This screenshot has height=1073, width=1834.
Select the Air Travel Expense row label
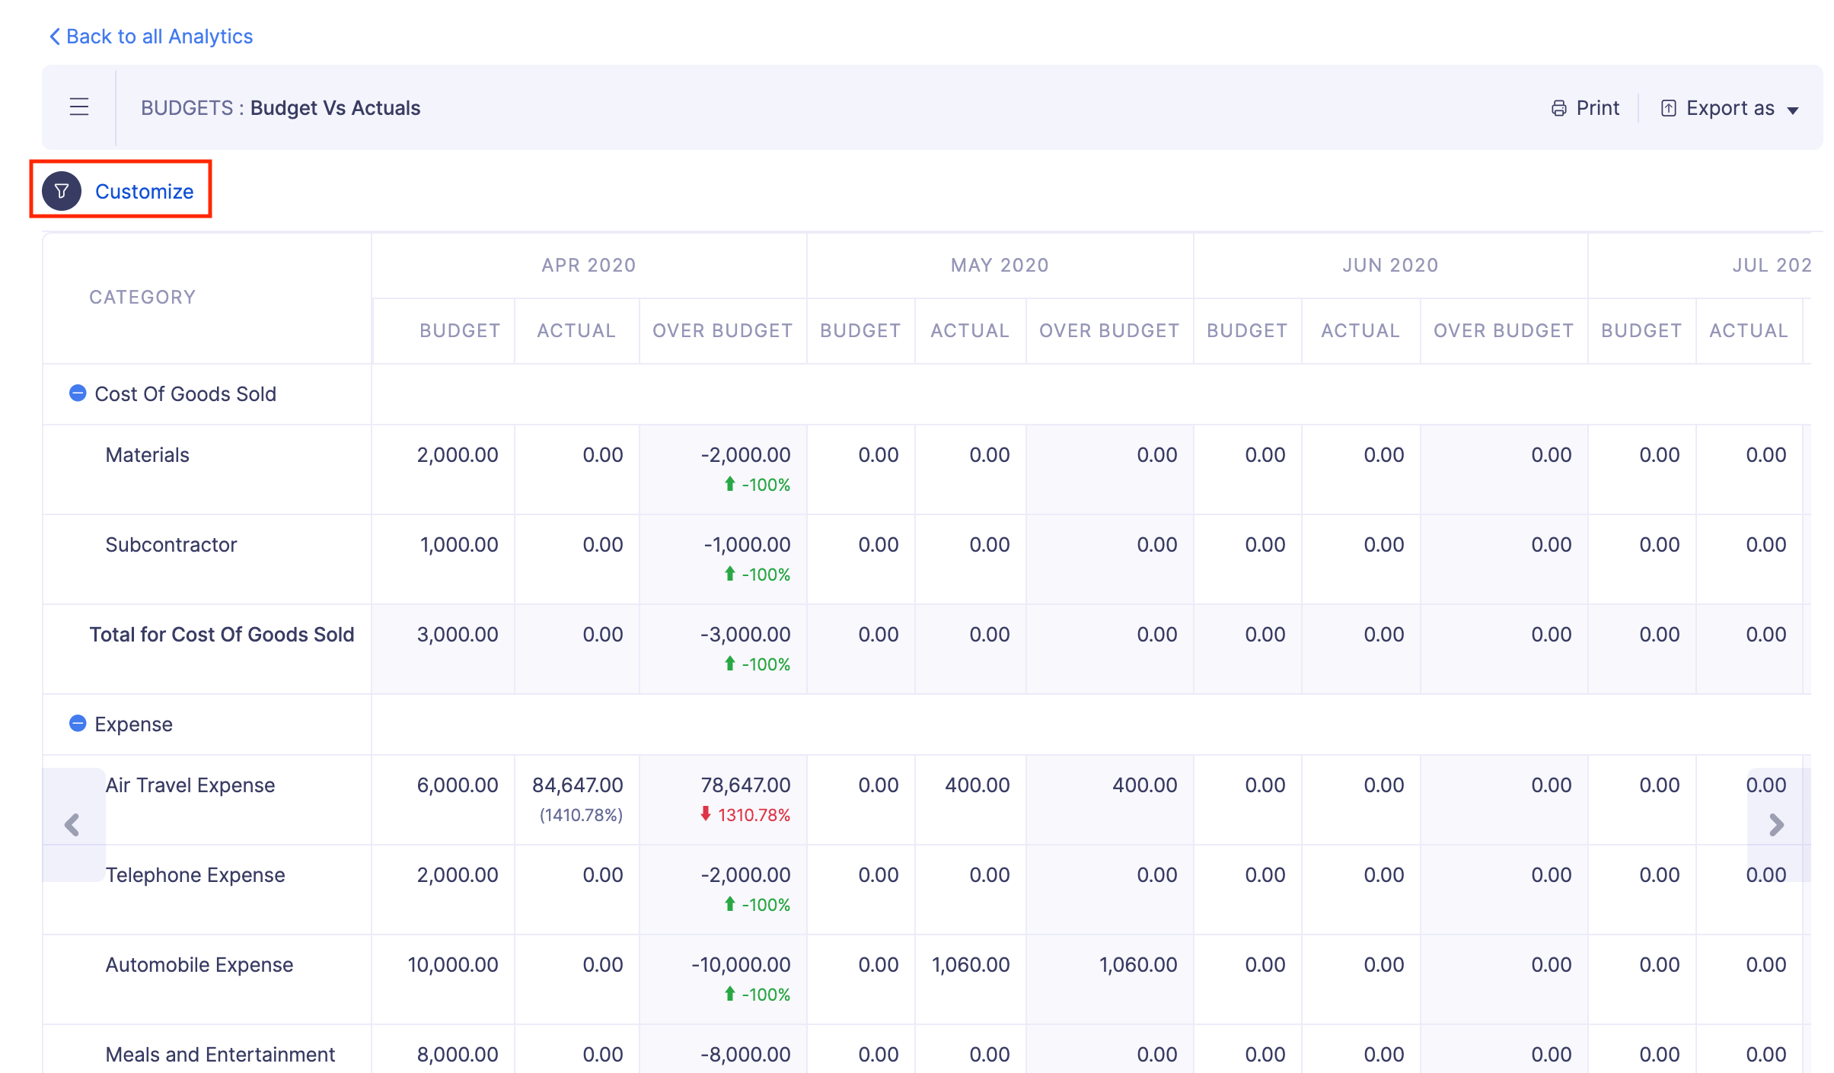(190, 785)
